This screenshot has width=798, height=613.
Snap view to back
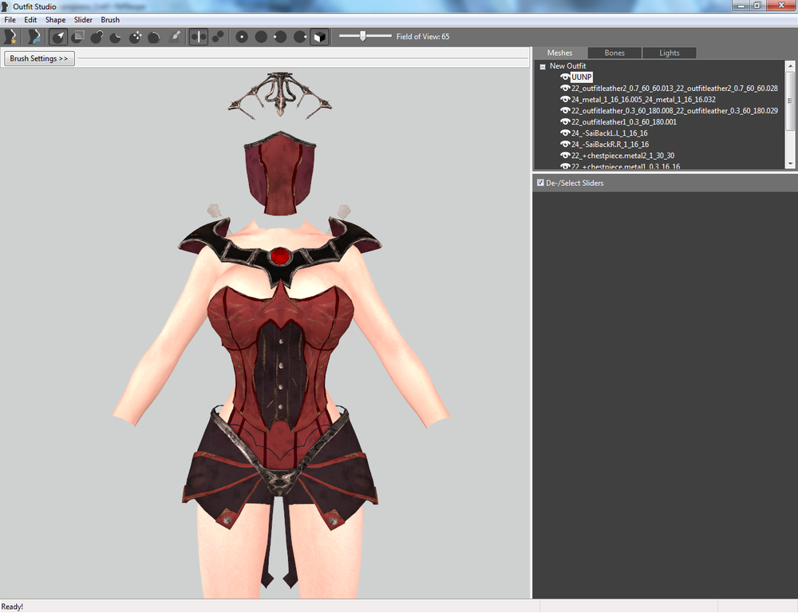(x=261, y=37)
